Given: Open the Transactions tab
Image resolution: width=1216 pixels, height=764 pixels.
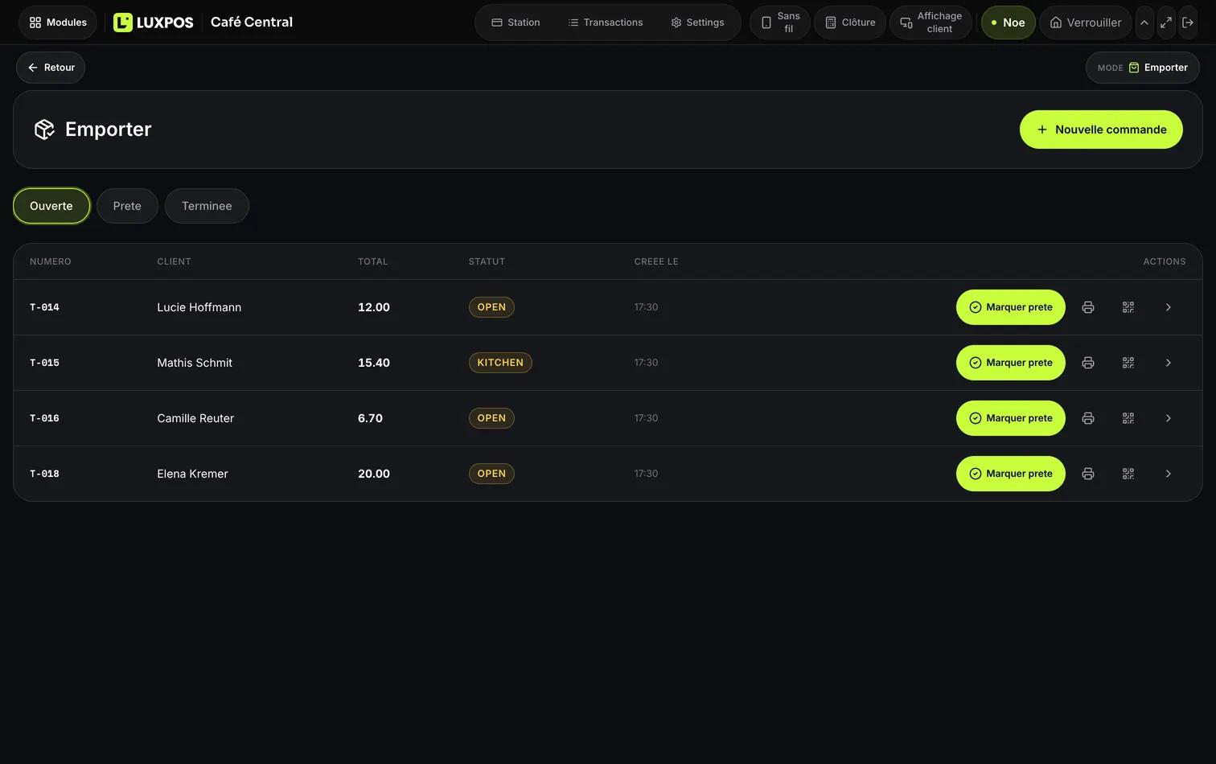Looking at the screenshot, I should pos(606,23).
